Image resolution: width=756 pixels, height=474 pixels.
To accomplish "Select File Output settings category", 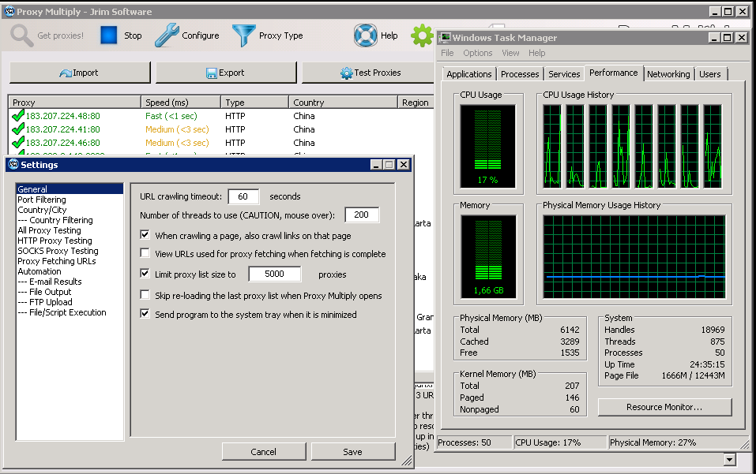I will pyautogui.click(x=70, y=292).
